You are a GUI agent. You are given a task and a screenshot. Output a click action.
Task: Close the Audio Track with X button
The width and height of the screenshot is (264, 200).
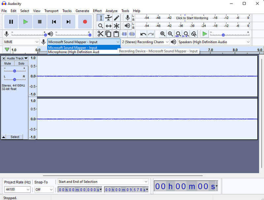tap(4, 58)
